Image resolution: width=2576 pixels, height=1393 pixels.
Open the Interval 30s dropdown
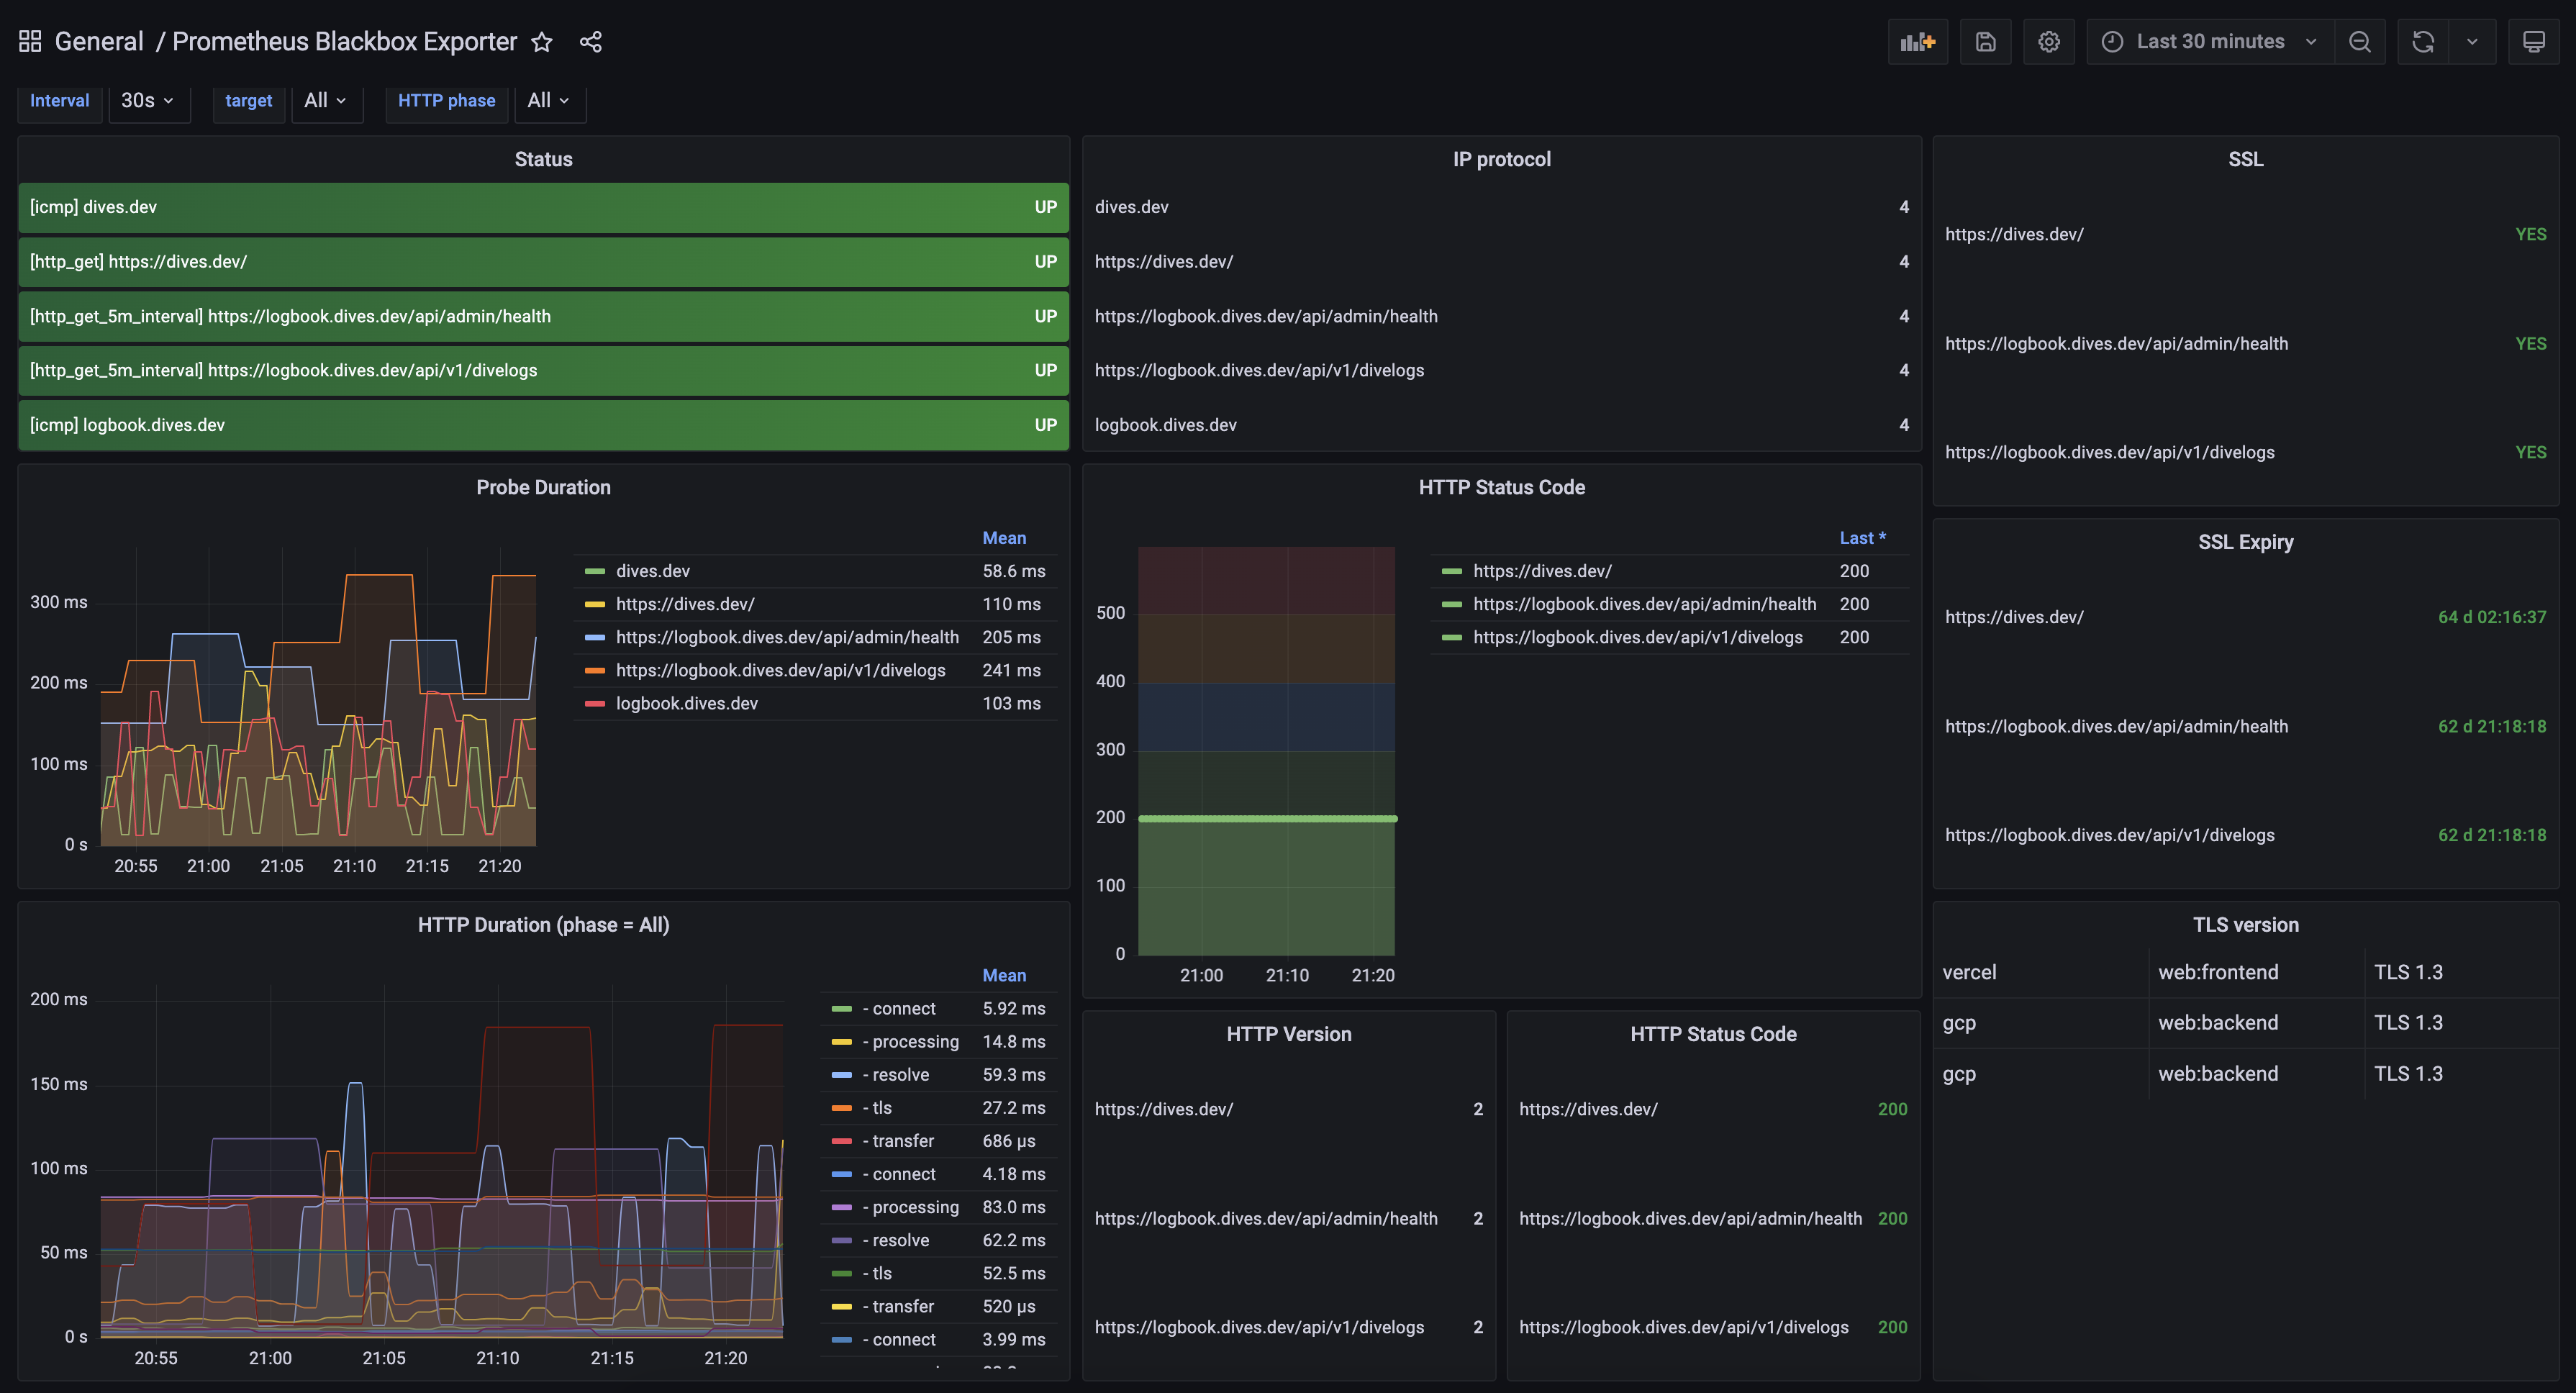click(149, 100)
